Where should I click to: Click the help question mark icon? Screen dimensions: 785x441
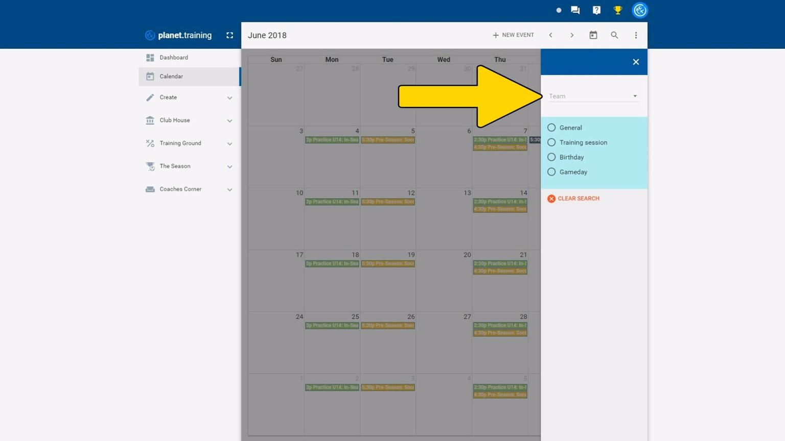596,10
